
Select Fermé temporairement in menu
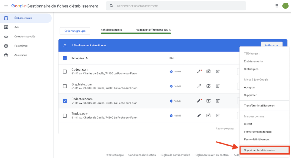pos(258,132)
